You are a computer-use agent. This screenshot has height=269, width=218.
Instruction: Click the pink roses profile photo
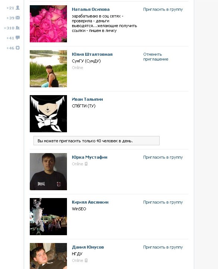(48, 24)
